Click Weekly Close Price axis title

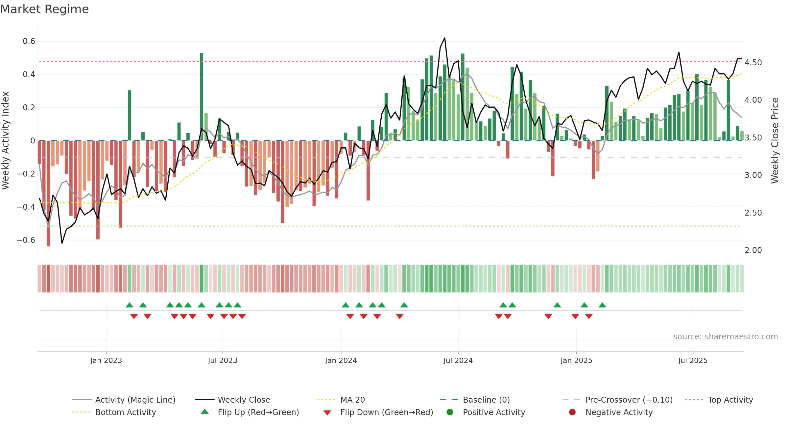click(x=775, y=140)
